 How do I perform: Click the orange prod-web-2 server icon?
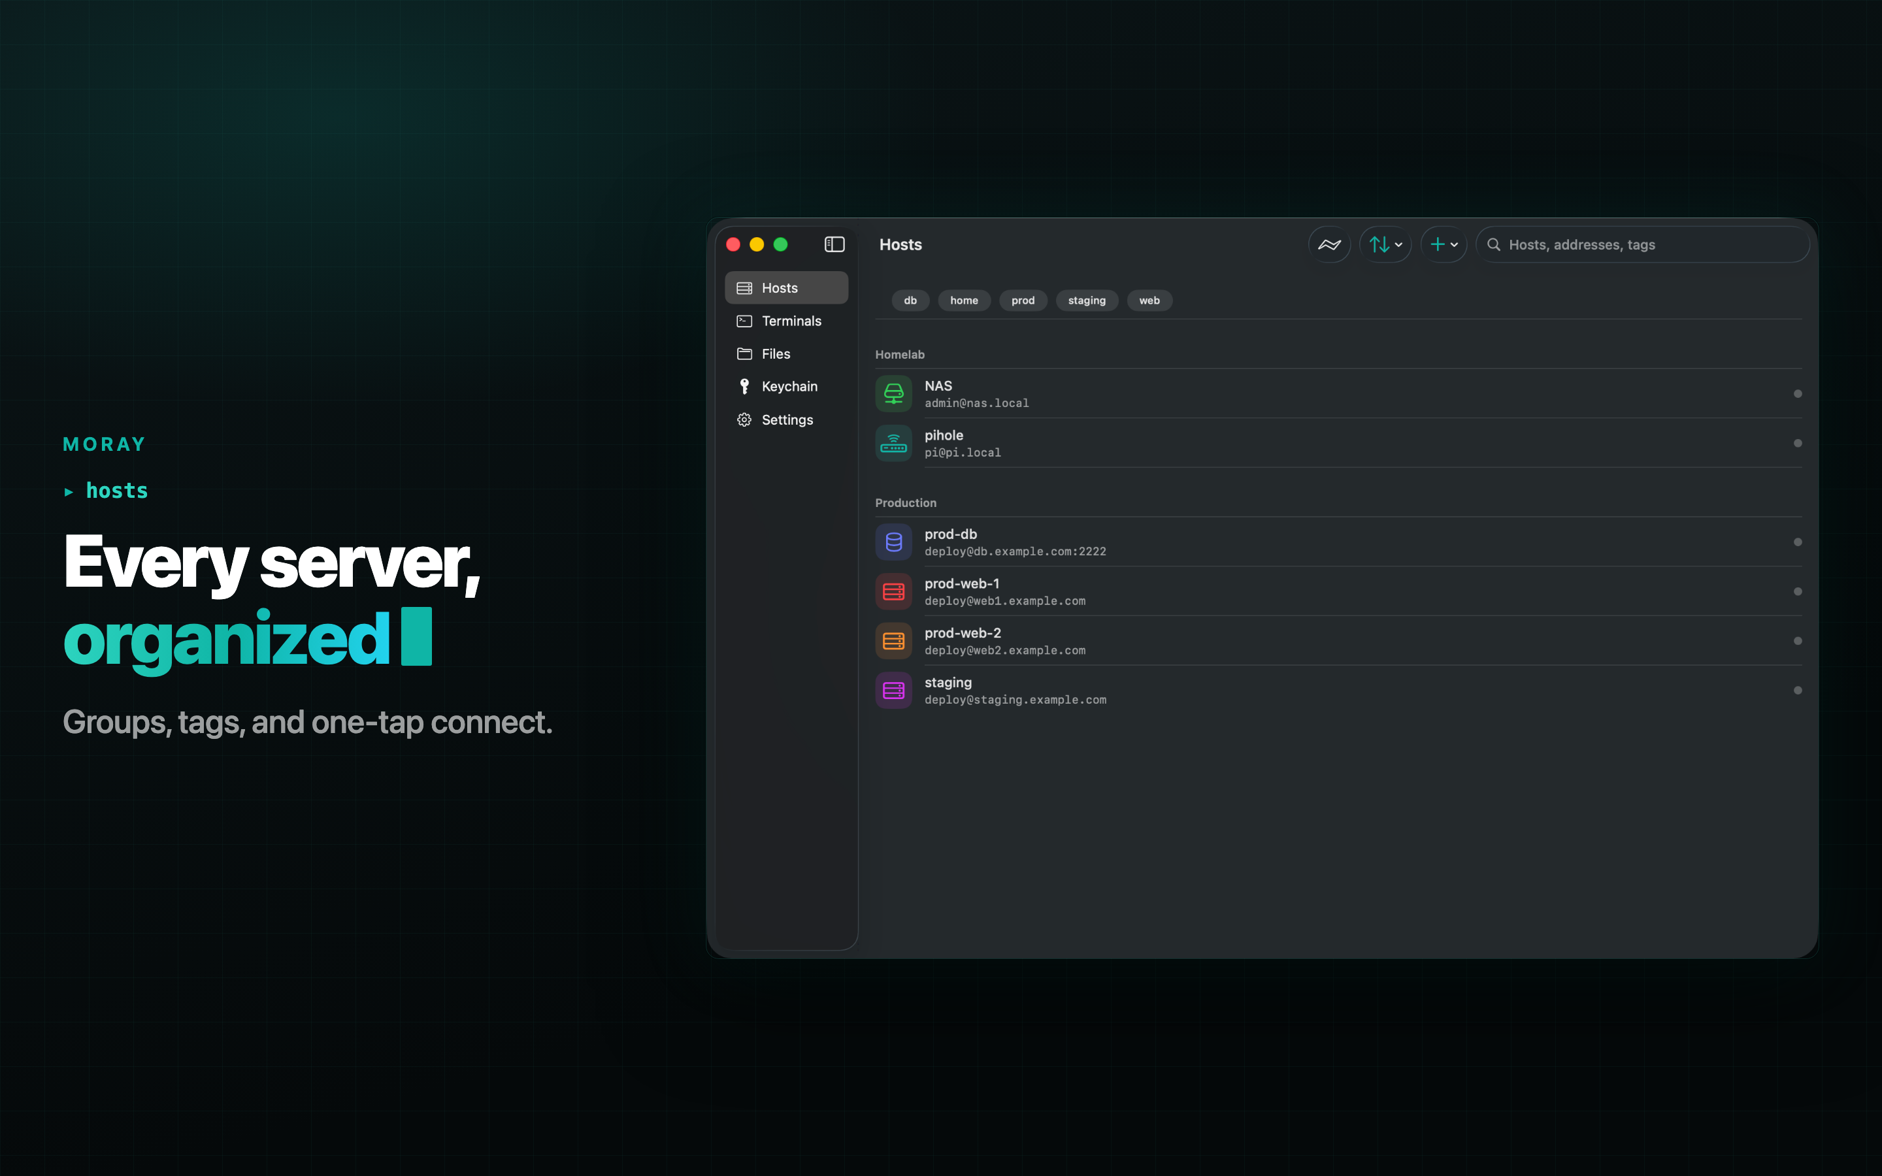(893, 641)
